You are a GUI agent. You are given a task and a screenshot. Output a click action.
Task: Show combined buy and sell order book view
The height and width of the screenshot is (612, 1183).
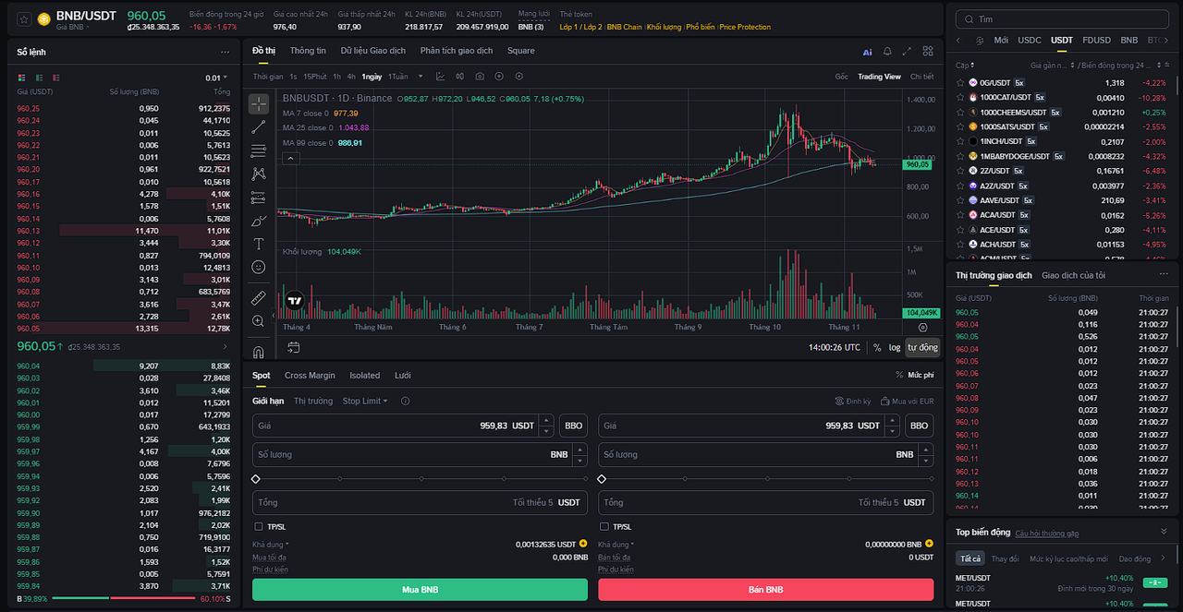pos(21,78)
